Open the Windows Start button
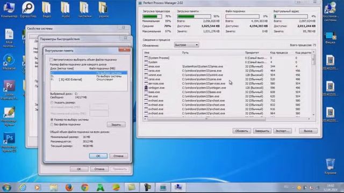Viewport: 344px width, 193px height. [6, 188]
